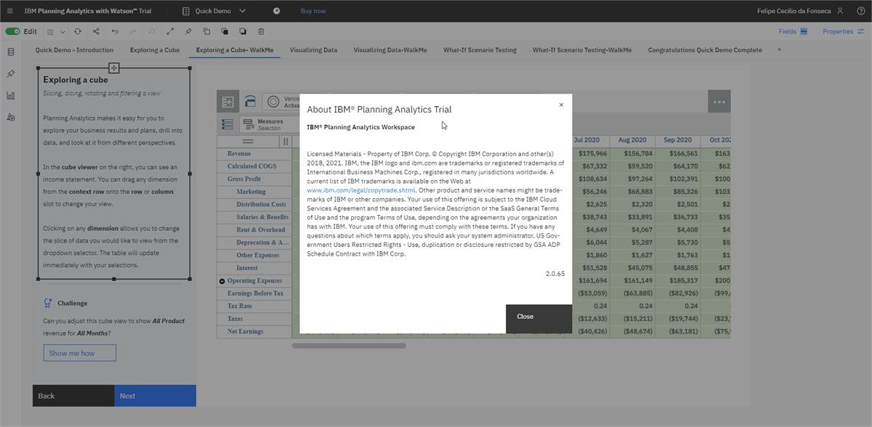Image resolution: width=872 pixels, height=427 pixels.
Task: Open the pinned items sidebar icon
Action: coord(10,73)
